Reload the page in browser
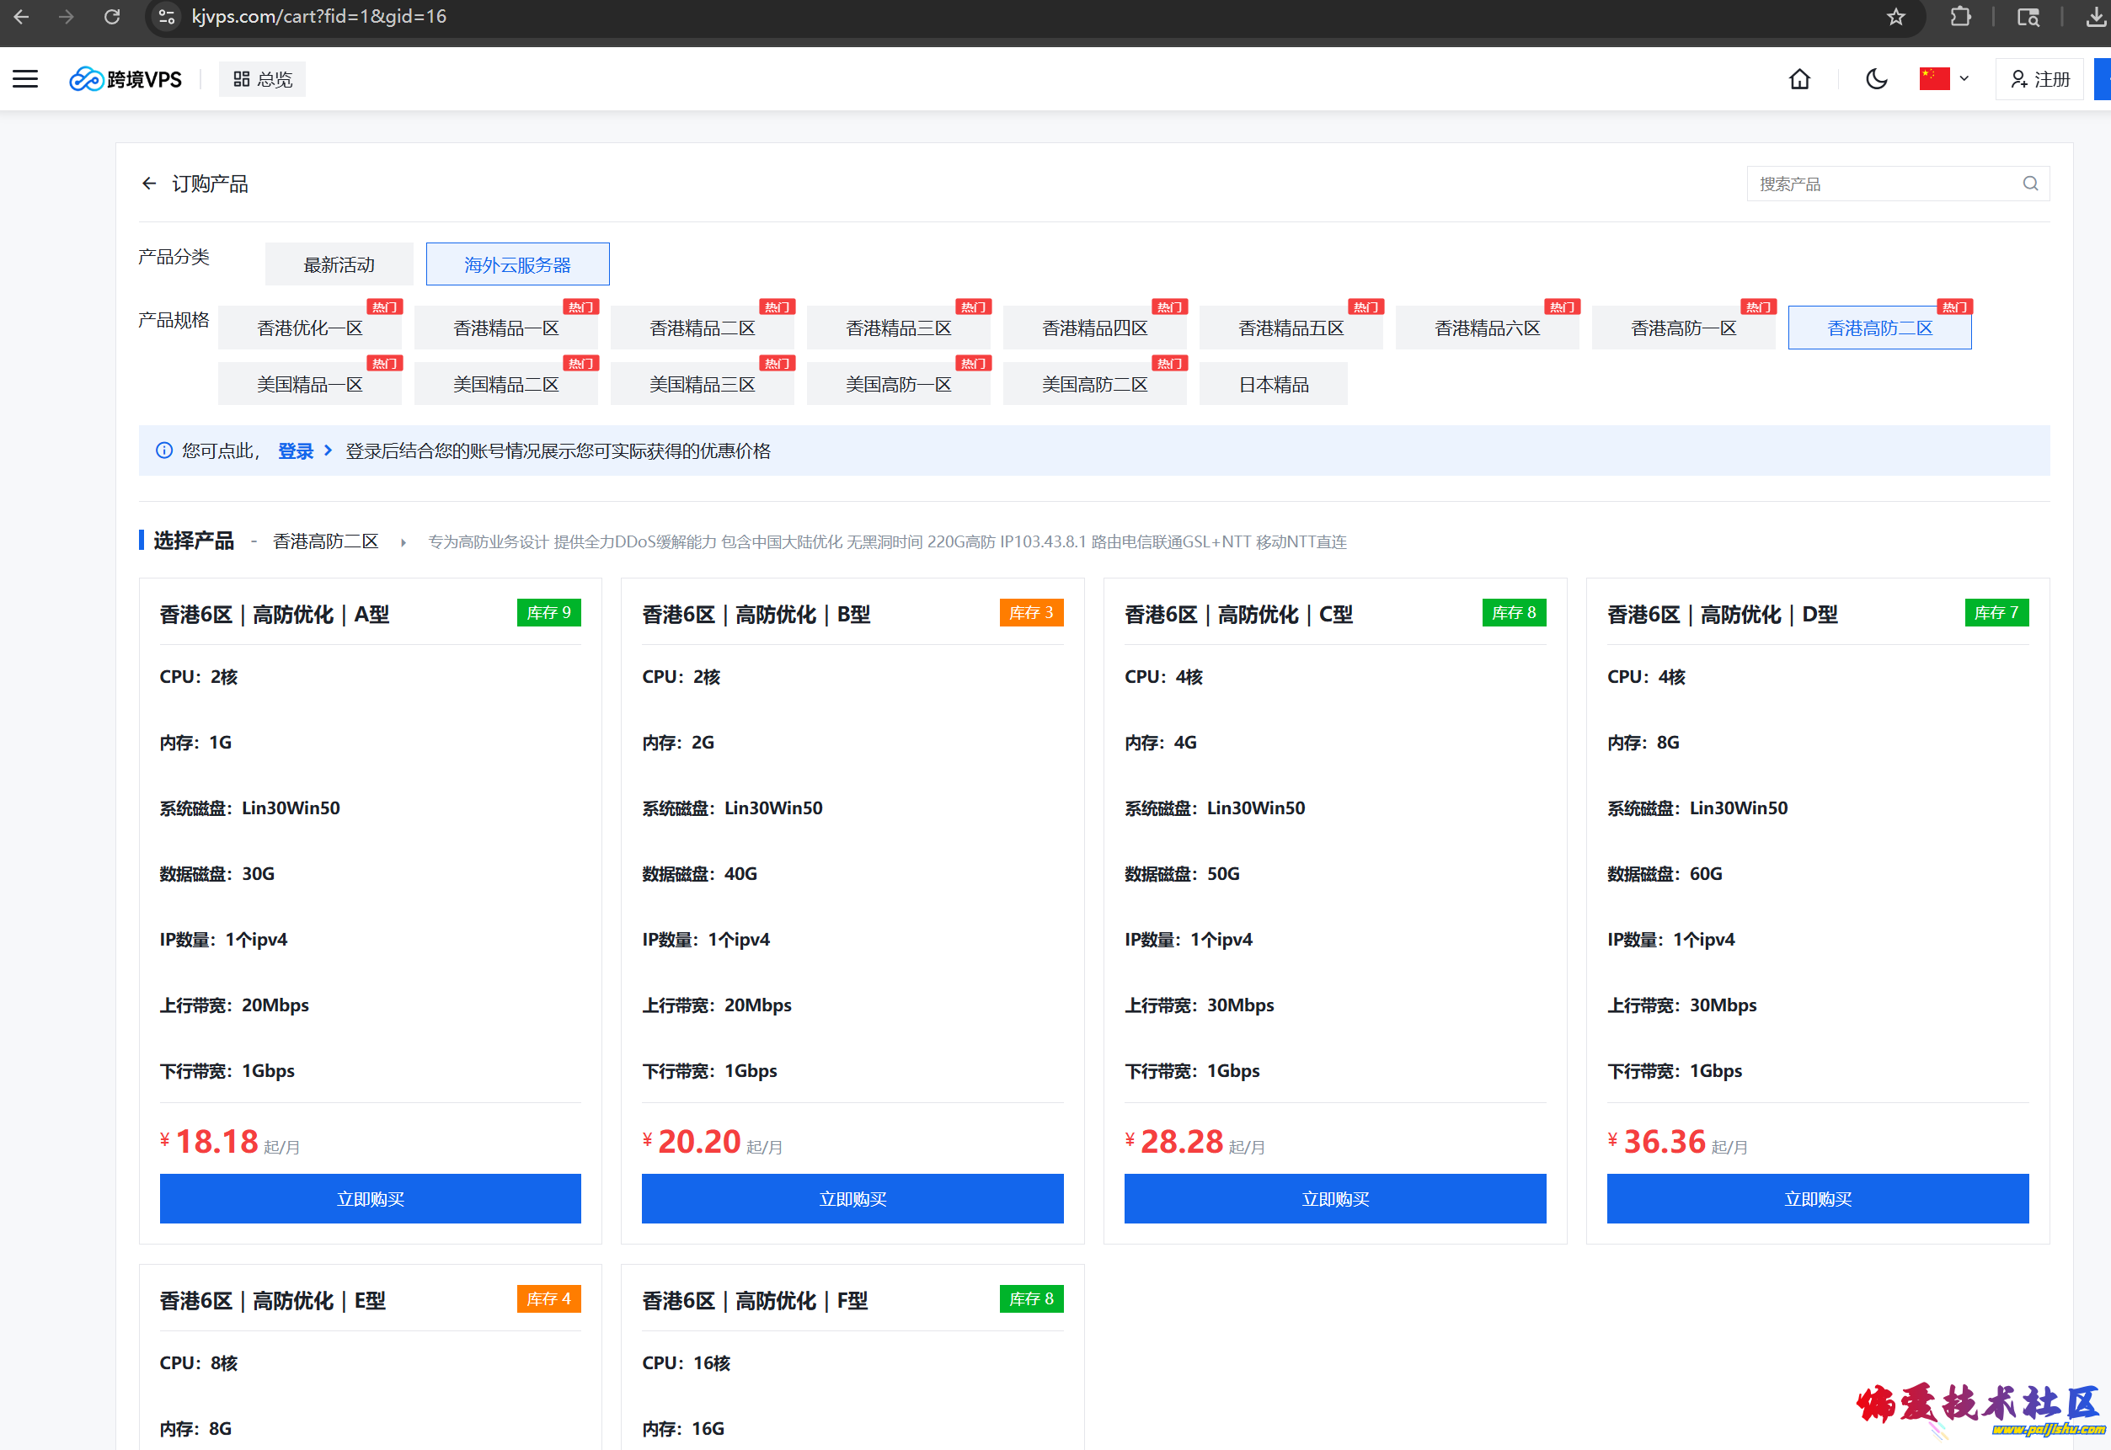This screenshot has height=1450, width=2111. 112,16
